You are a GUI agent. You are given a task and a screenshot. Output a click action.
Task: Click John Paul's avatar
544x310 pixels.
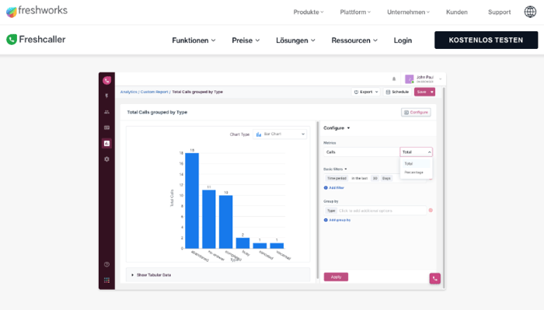pos(410,79)
